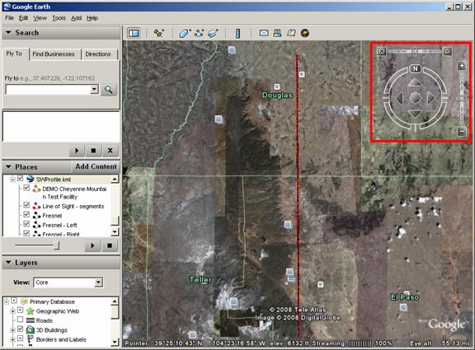Screen dimensions: 475x350
Task: Click the Email envelope icon
Action: pos(264,33)
